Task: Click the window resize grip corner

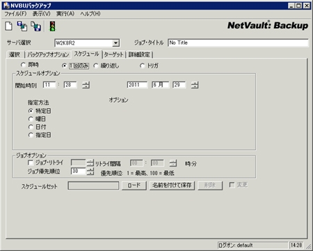Action: 308,246
